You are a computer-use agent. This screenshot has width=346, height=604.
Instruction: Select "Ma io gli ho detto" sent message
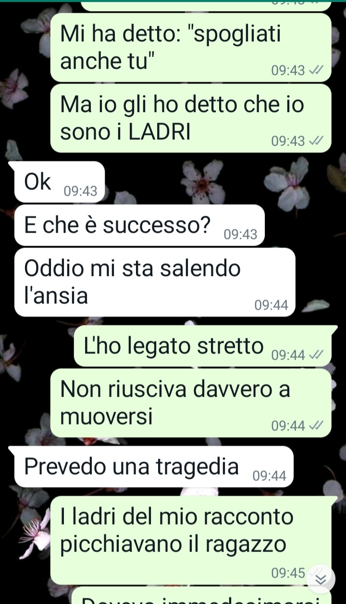[x=191, y=118]
